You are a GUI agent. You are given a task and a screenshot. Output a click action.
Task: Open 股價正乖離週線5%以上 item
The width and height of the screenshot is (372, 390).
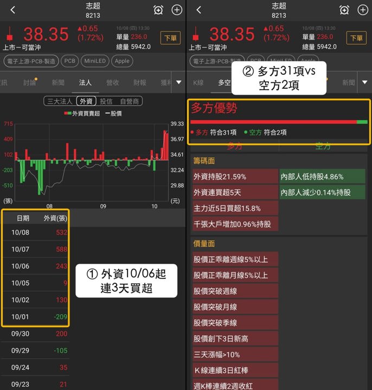tap(235, 259)
